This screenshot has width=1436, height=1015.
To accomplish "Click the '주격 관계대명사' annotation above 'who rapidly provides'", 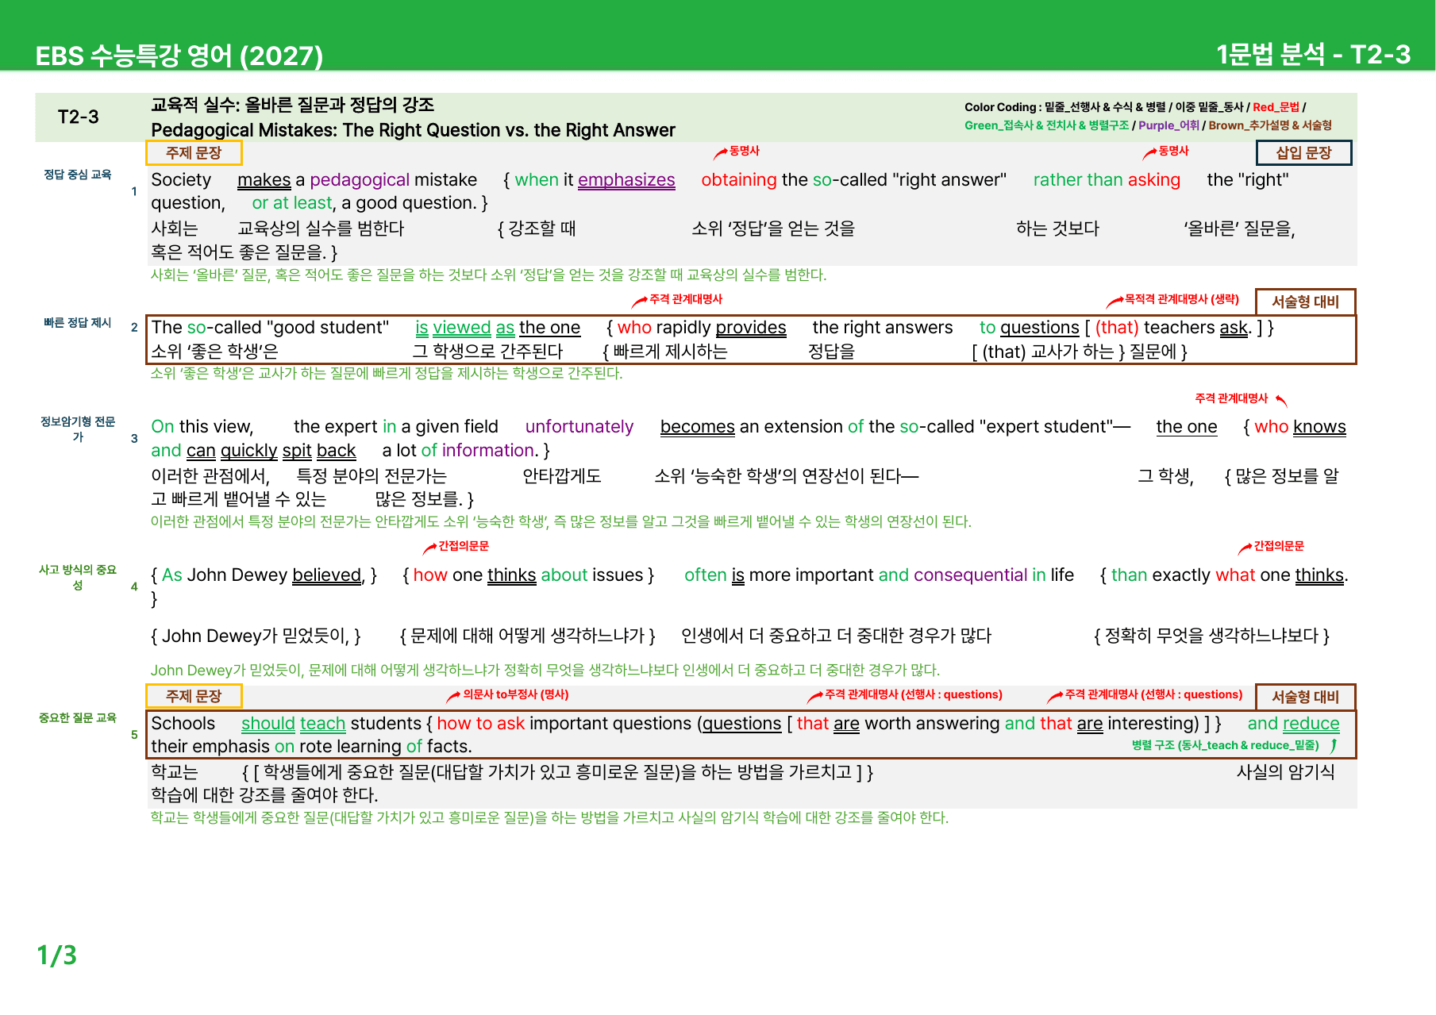I will coord(686,299).
